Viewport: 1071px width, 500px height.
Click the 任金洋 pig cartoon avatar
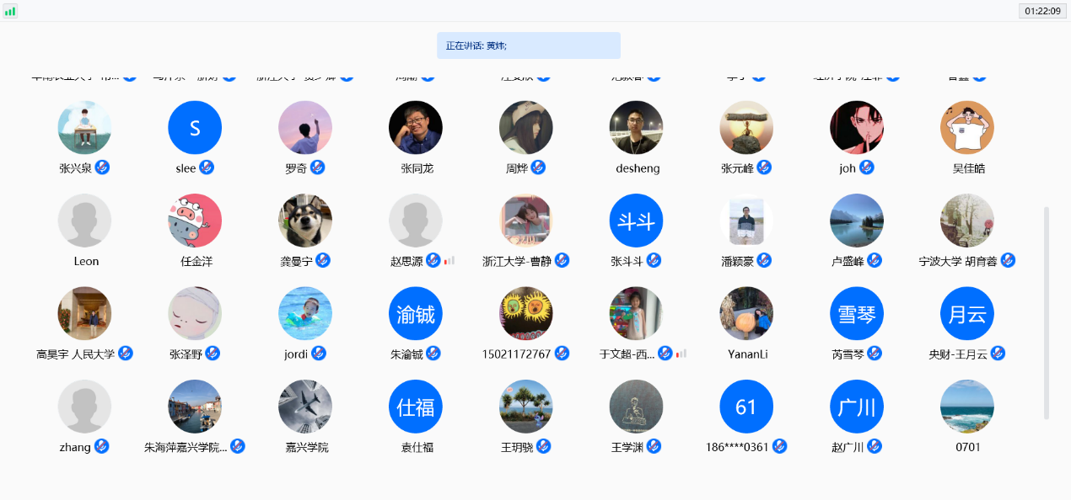pos(195,221)
